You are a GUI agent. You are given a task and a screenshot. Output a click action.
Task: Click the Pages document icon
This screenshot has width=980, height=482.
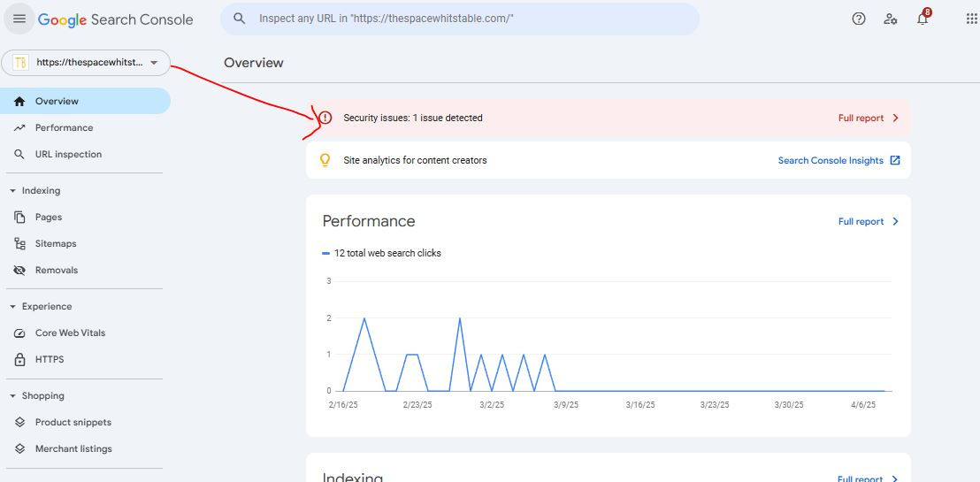click(x=19, y=217)
